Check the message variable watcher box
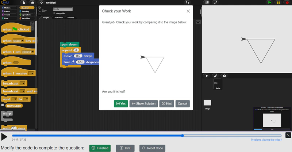Image resolution: width=292 pixels, height=152 pixels. click(x=3, y=105)
